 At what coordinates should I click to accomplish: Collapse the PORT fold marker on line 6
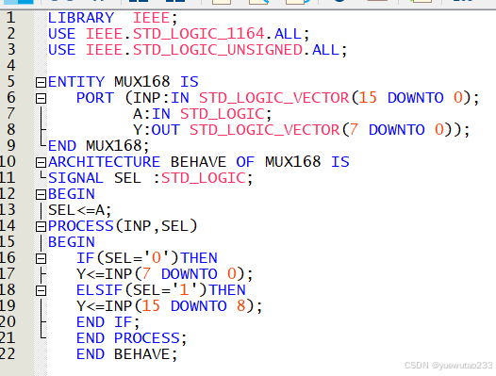point(41,99)
